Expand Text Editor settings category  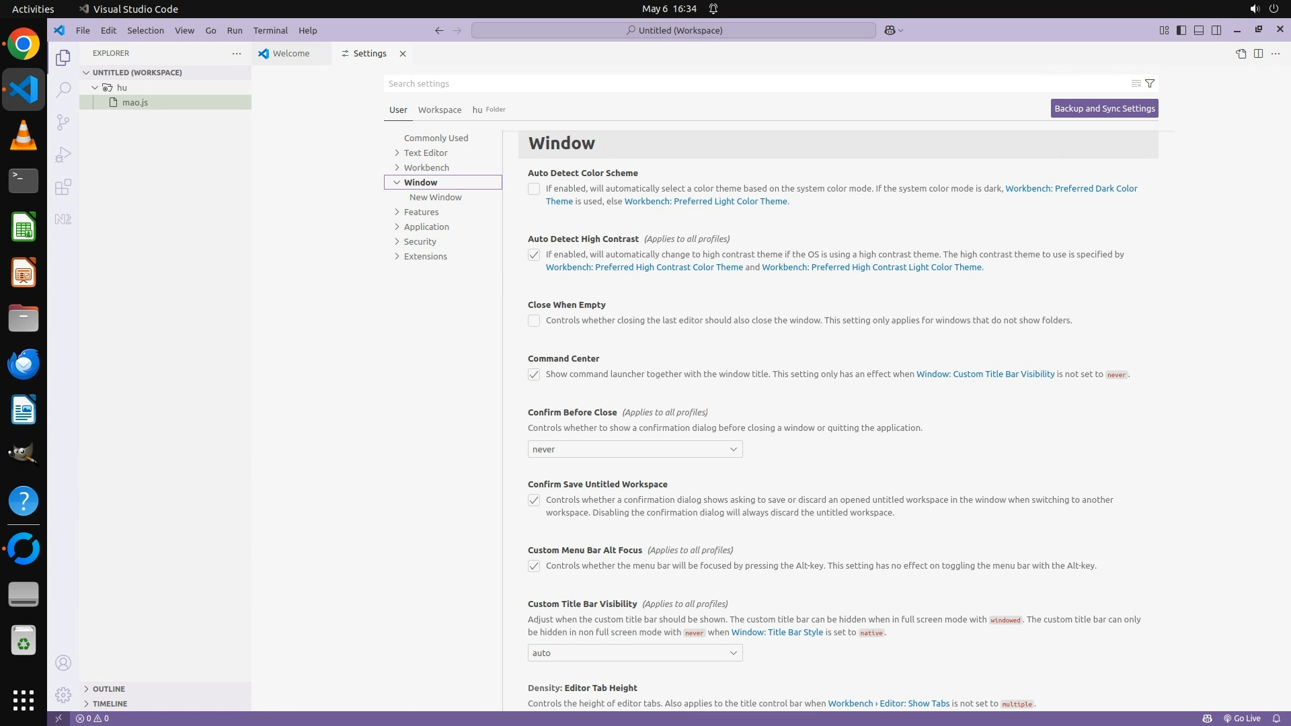coord(425,153)
